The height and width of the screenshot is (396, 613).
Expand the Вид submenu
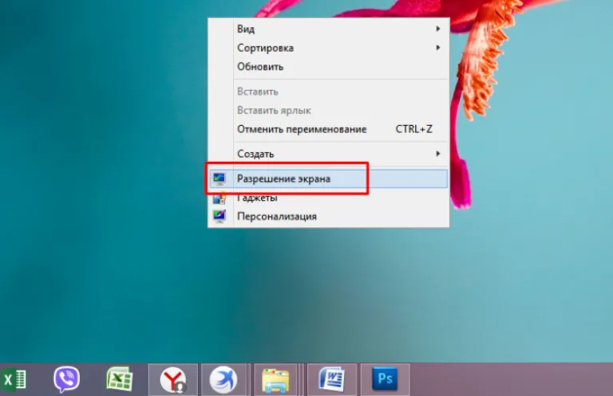328,29
